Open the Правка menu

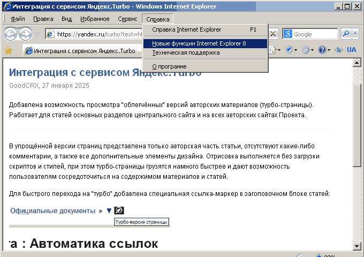click(43, 19)
